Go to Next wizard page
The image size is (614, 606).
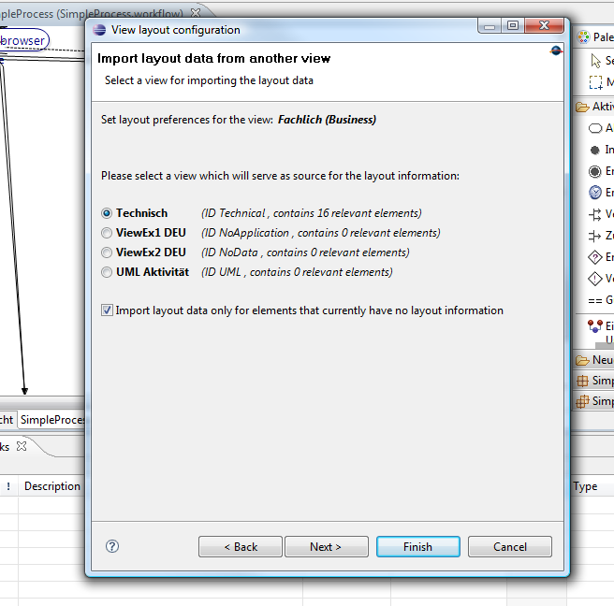(326, 546)
